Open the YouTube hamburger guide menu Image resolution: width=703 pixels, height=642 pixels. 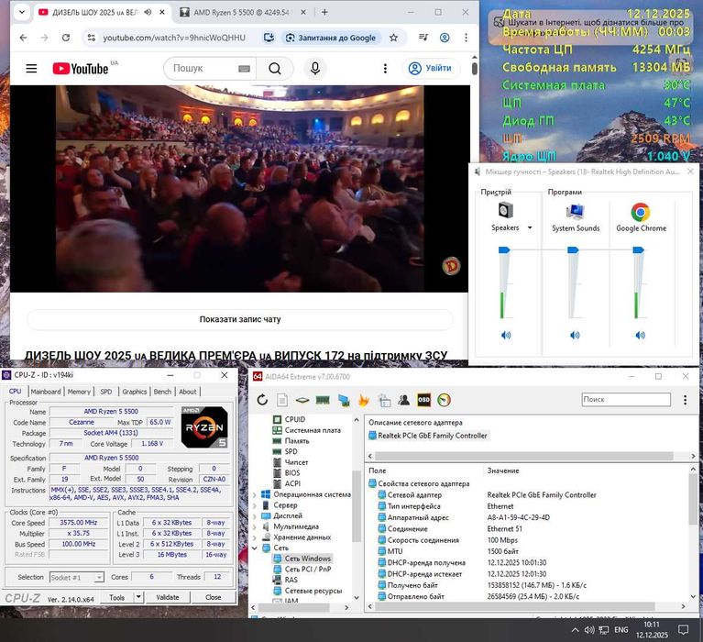click(31, 69)
